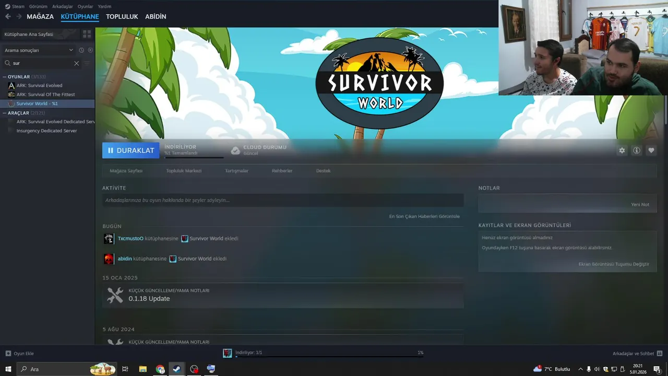
Task: Click the bottom download progress bar
Action: coord(329,357)
